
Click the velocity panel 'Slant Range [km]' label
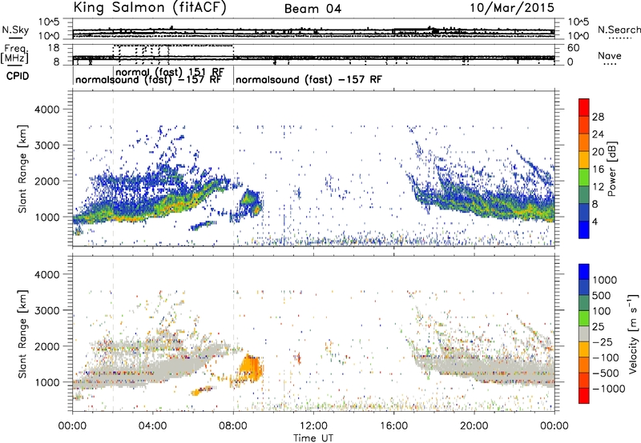[22, 333]
